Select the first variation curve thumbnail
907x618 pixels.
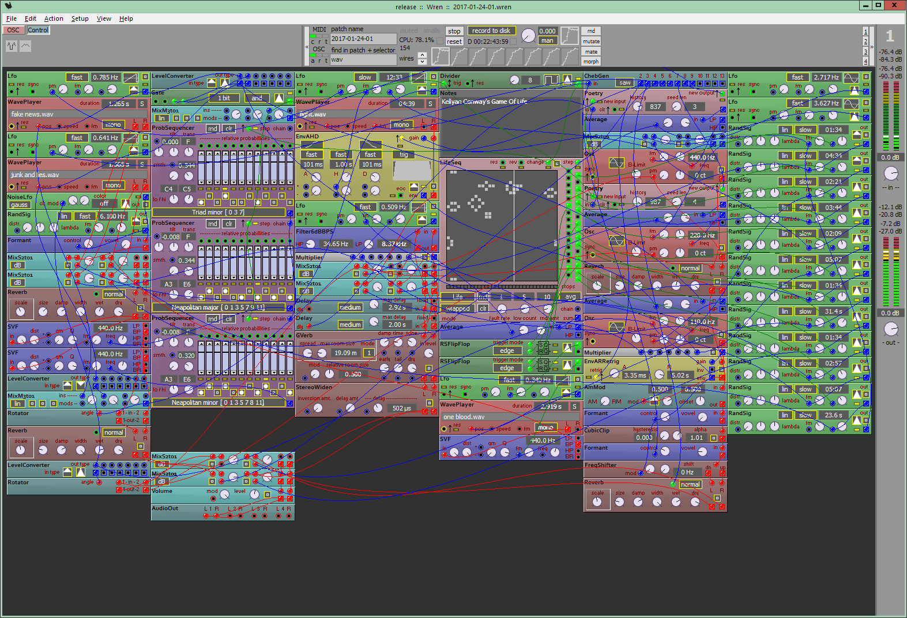coord(441,56)
